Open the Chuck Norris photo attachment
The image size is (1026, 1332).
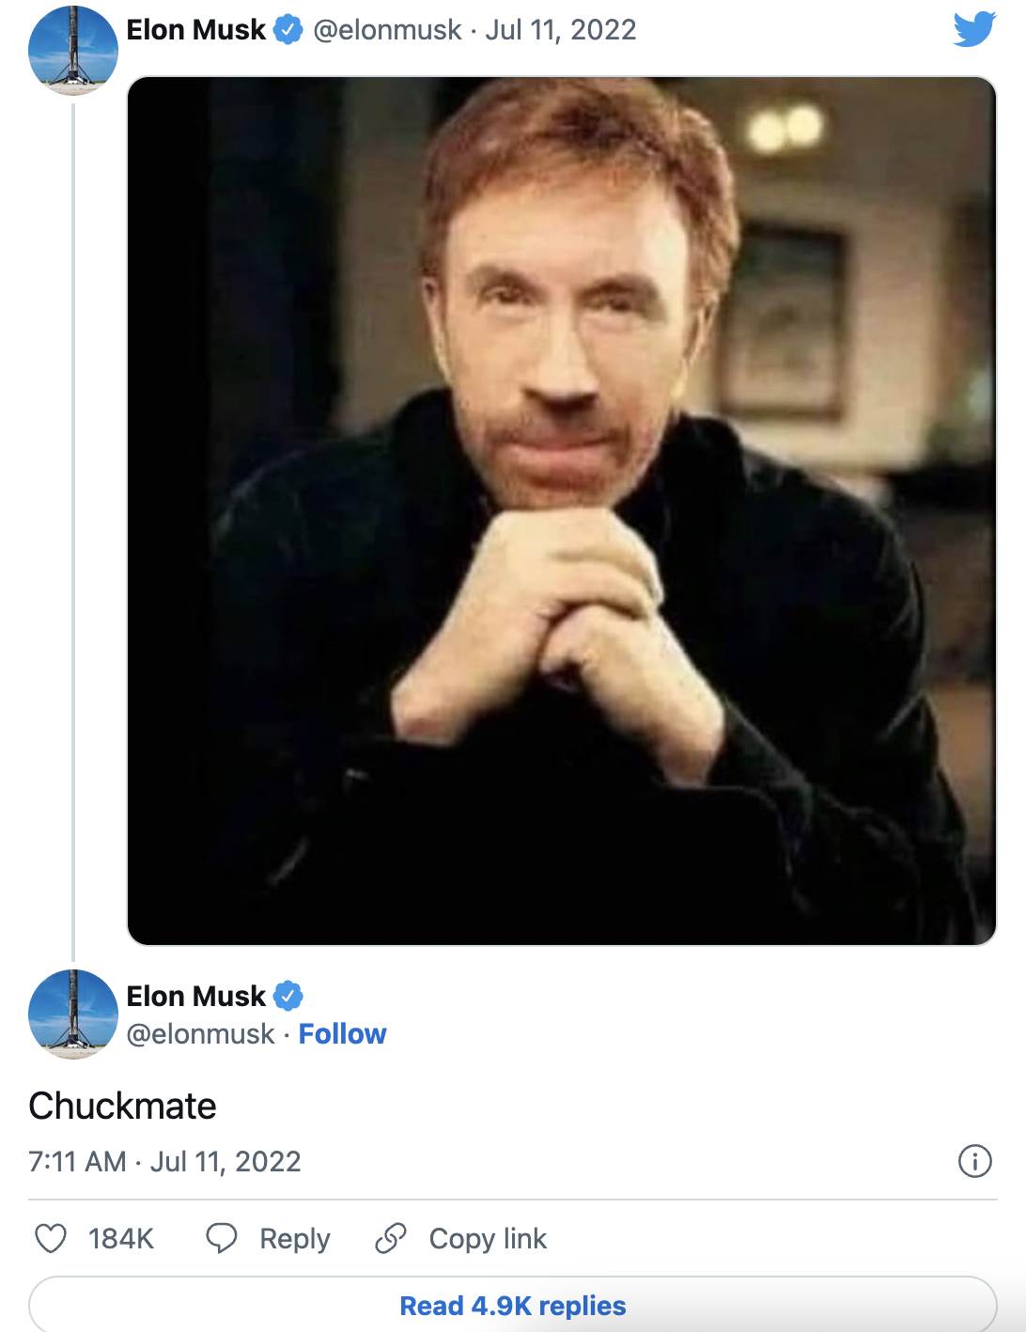(x=562, y=510)
